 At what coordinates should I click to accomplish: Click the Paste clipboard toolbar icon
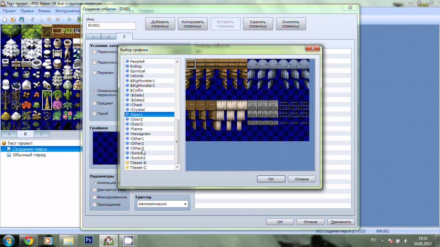49,20
